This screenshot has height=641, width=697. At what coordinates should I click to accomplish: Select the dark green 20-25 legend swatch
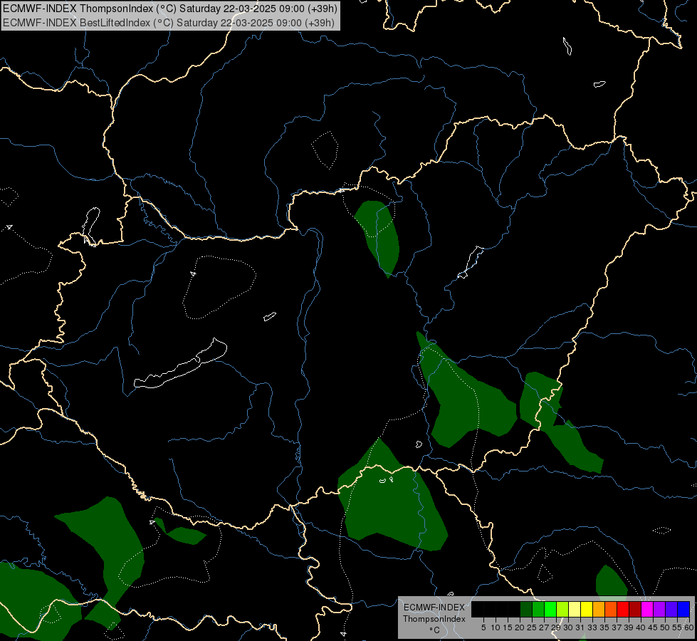click(526, 609)
